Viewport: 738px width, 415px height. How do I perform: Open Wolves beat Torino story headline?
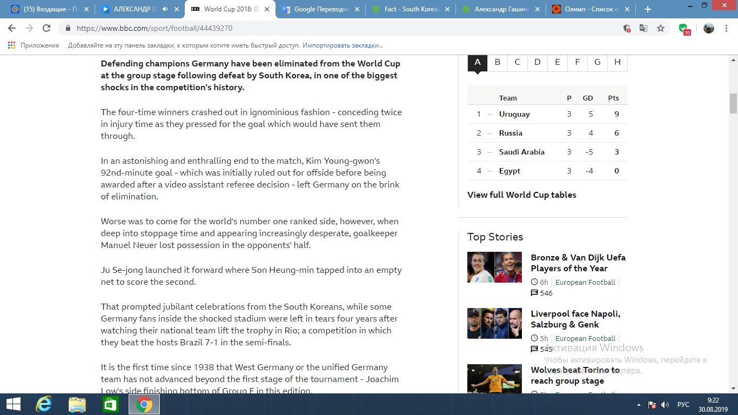[x=575, y=375]
